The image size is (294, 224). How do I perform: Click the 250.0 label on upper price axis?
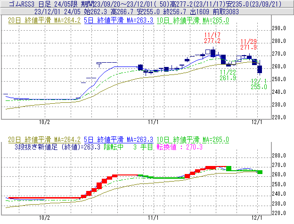coord(279,79)
